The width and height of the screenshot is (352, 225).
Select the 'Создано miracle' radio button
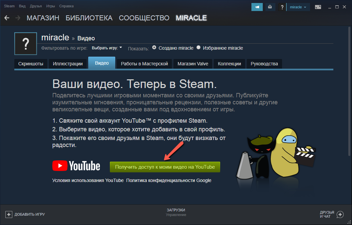154,48
